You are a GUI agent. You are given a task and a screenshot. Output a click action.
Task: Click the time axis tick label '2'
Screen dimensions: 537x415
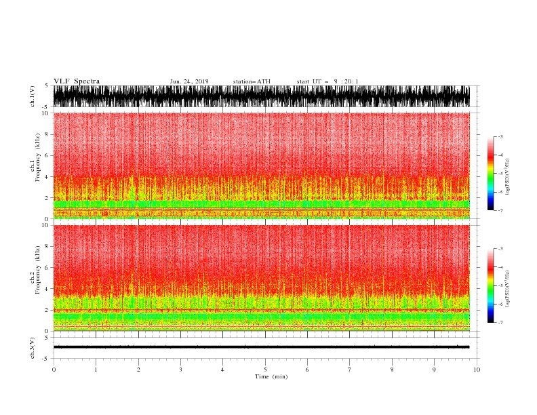coord(138,370)
